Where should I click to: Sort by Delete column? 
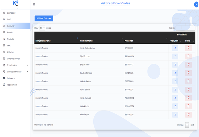coord(189,41)
